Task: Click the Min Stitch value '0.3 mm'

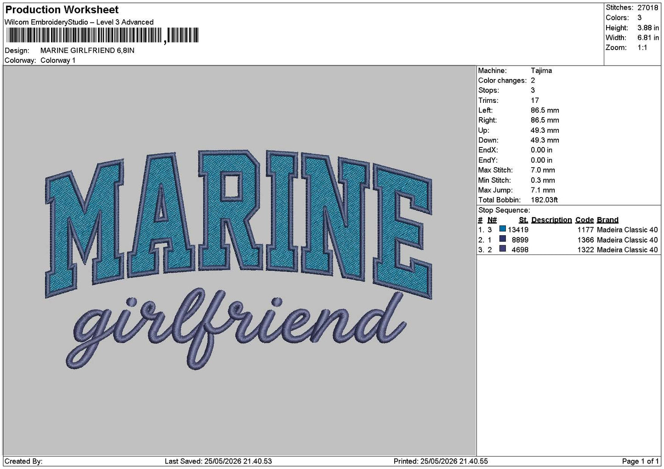Action: click(543, 181)
